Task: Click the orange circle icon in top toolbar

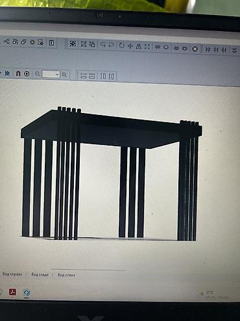Action: [32, 42]
